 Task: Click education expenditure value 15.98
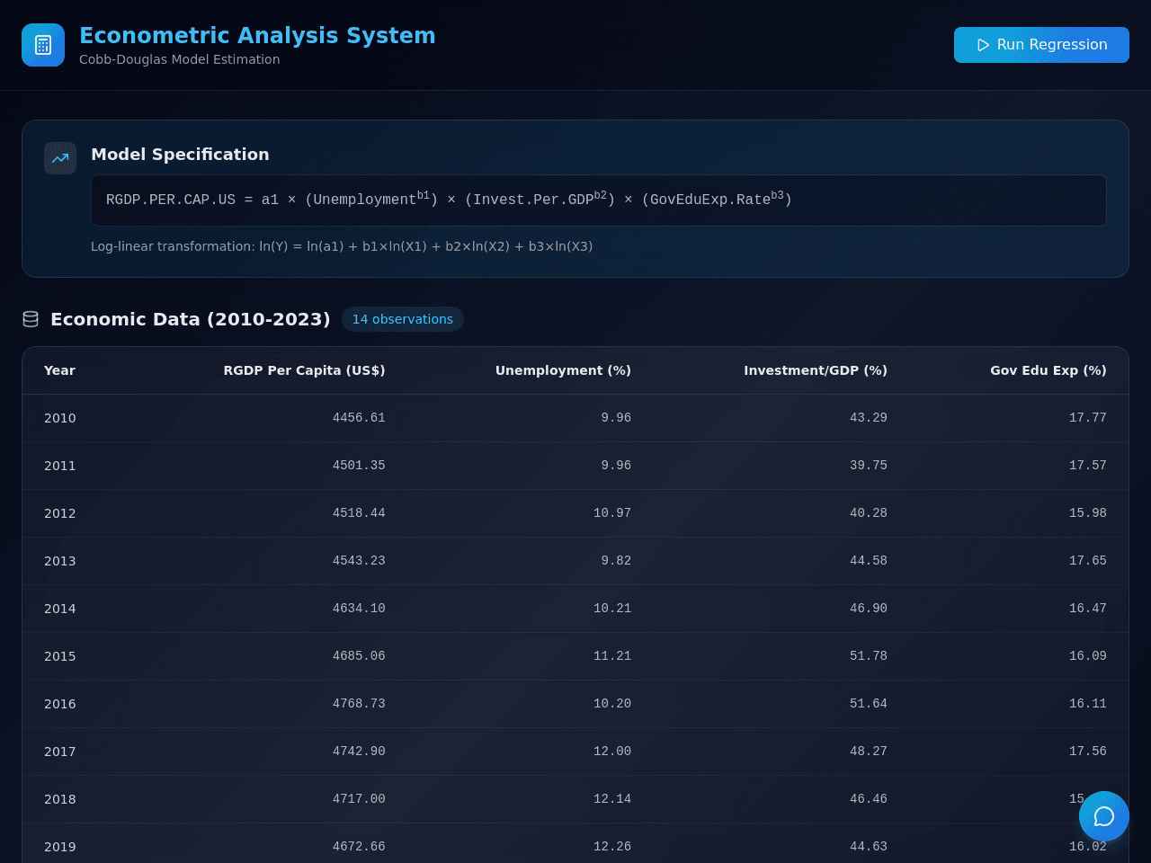pos(1088,513)
